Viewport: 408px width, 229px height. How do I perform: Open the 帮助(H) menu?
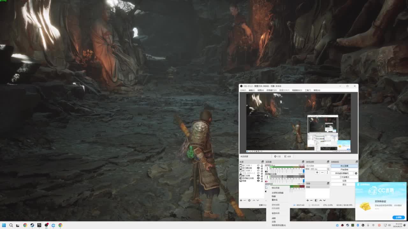point(317,90)
